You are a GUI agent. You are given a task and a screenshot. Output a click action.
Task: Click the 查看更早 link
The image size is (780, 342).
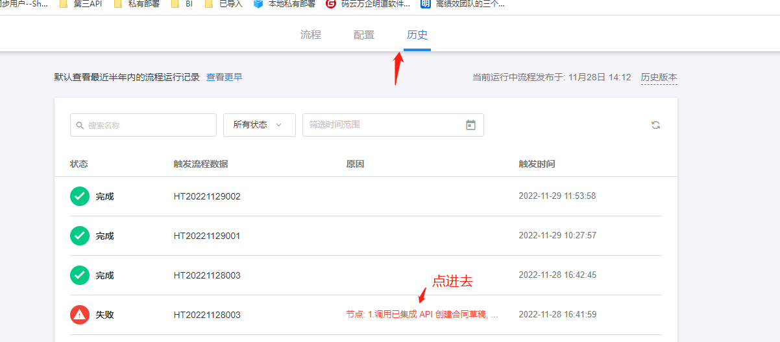pos(225,77)
